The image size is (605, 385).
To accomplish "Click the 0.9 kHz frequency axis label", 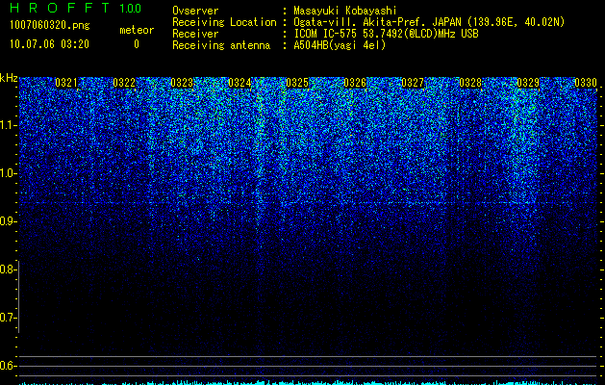I will (x=9, y=221).
